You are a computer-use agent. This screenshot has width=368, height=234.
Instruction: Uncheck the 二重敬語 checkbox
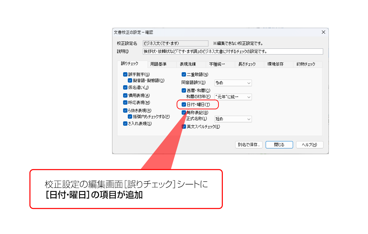coord(184,75)
